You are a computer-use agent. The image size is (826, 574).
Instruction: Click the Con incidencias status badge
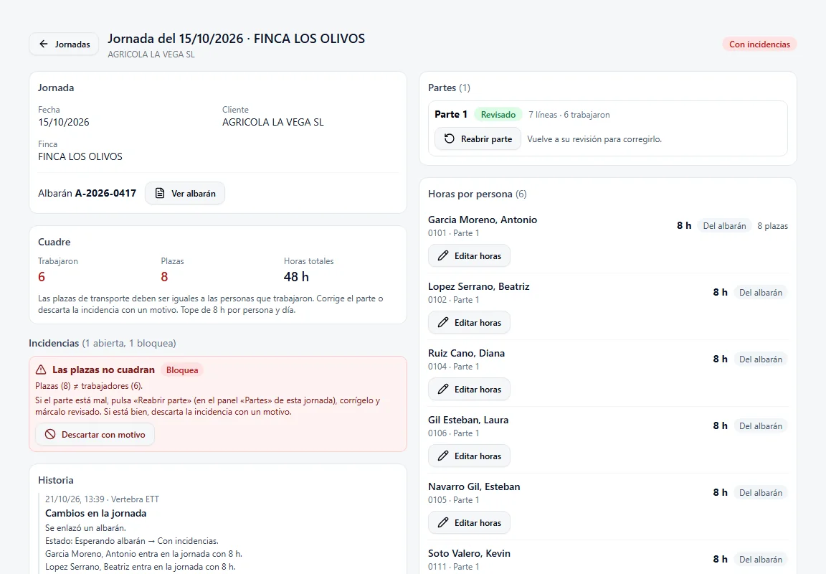pos(759,44)
